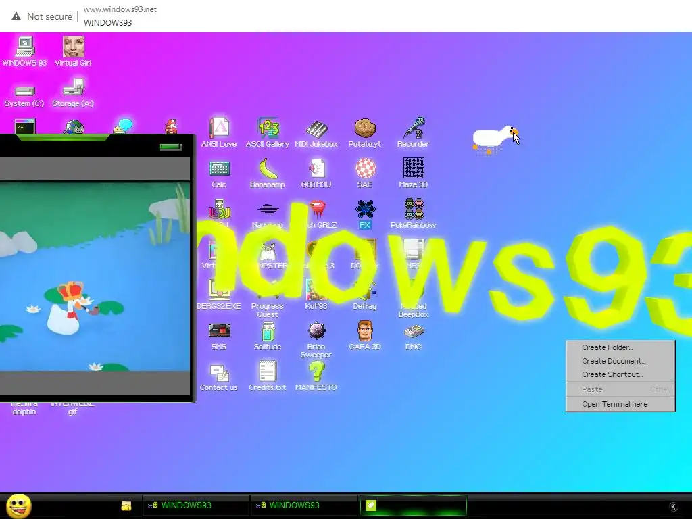Click the greyed-out Paste menu entry
The width and height of the screenshot is (692, 519).
coord(620,389)
